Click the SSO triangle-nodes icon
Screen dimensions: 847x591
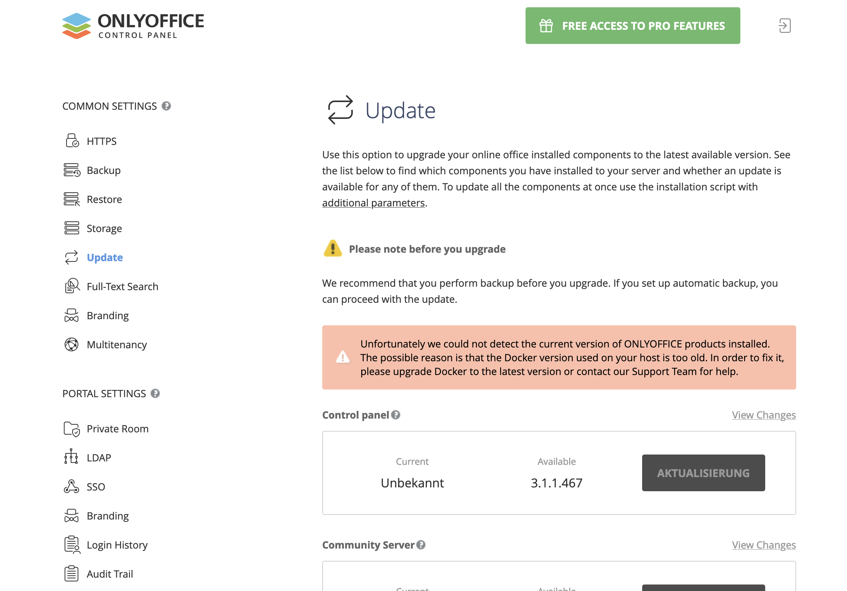71,486
